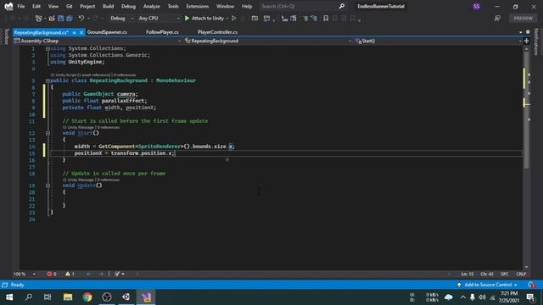Open the Edit menu

[36, 6]
